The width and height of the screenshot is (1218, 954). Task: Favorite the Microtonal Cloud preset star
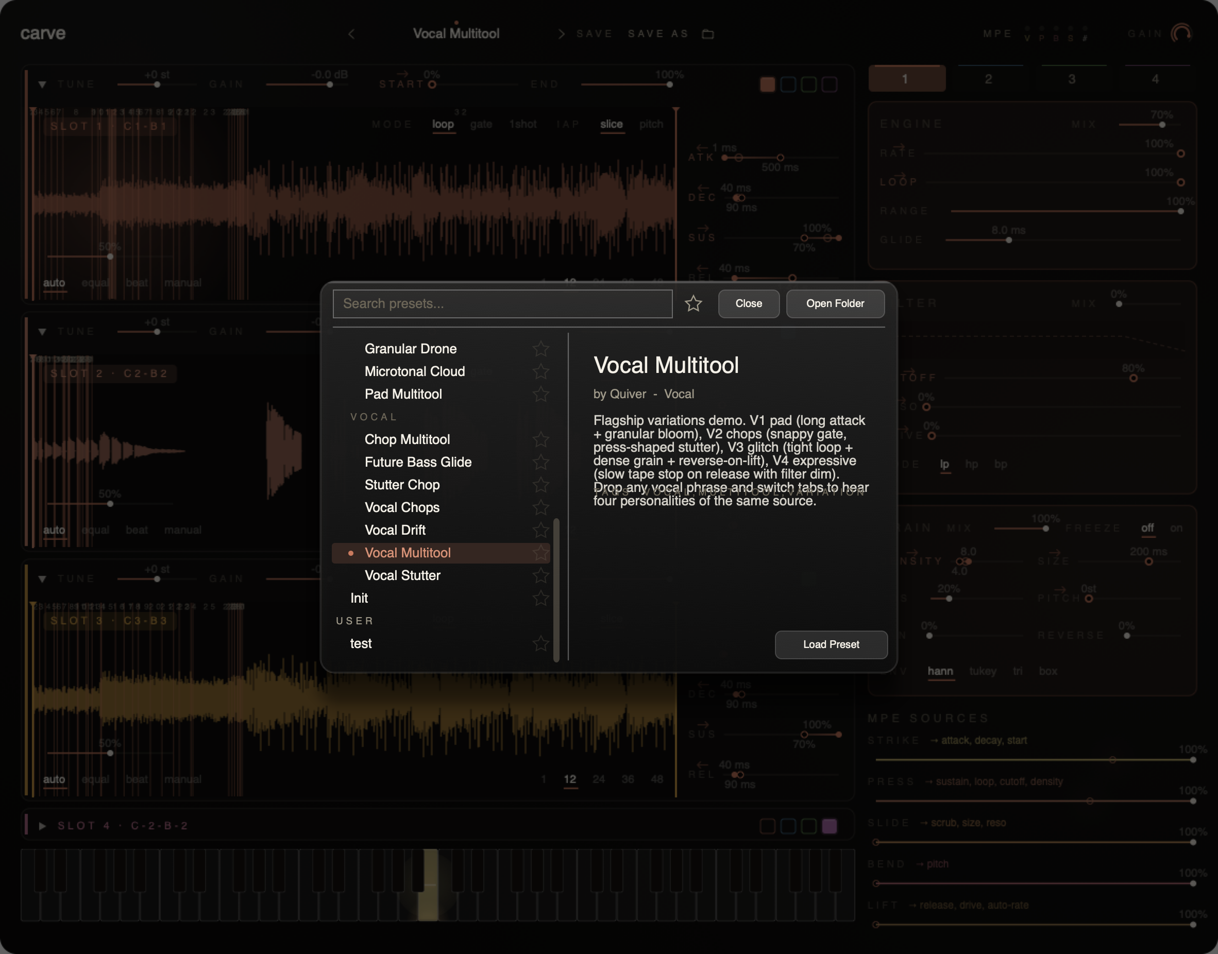click(540, 371)
